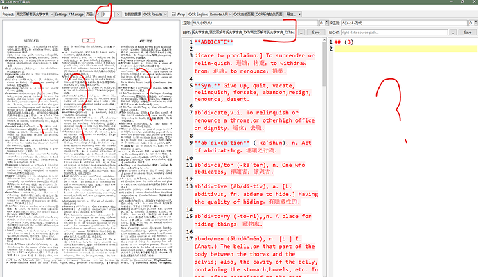
Task: Toggle the Wrap checkbox
Action: click(173, 14)
